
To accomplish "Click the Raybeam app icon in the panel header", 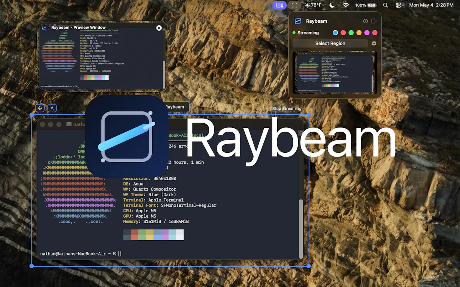I will 298,21.
